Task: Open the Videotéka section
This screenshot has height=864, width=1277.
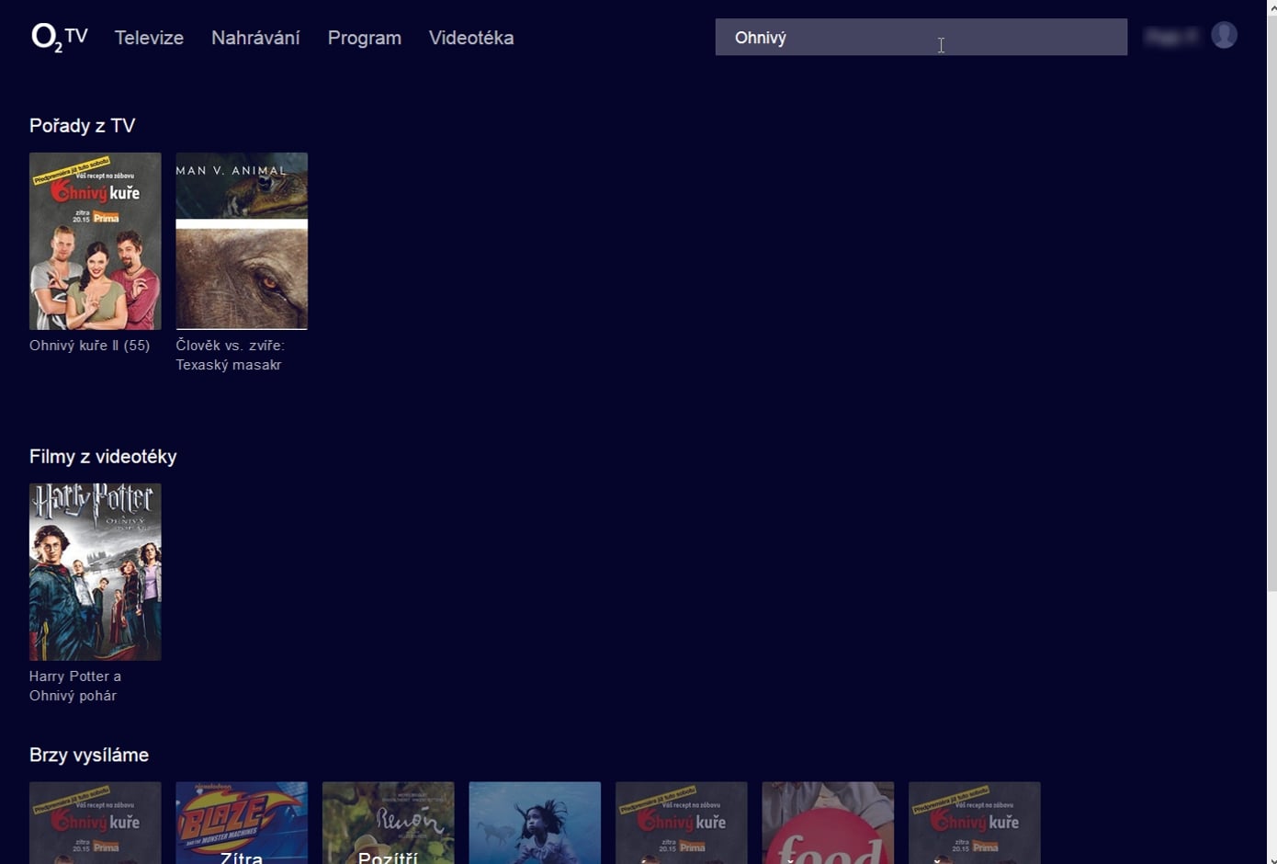Action: coord(471,38)
